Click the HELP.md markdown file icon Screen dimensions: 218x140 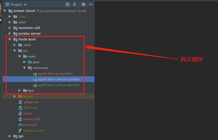click(20, 108)
